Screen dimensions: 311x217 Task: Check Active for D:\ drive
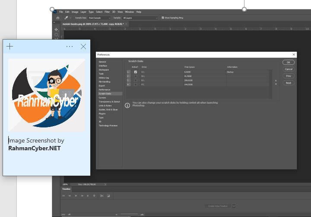136,76
